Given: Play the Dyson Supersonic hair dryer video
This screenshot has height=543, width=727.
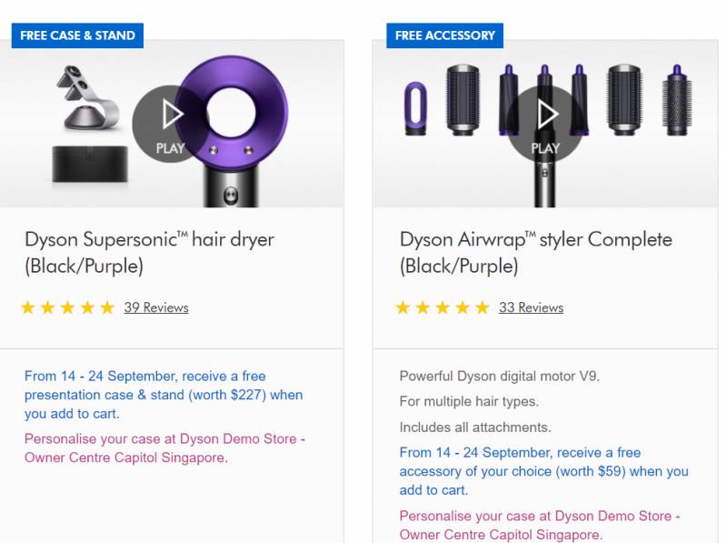Looking at the screenshot, I should coord(171,123).
